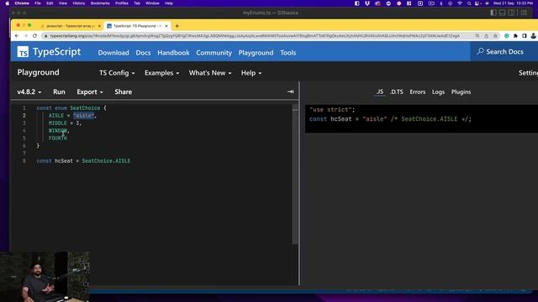538x302 pixels.
Task: Open the Profiles menu in menu bar
Action: 121,3
